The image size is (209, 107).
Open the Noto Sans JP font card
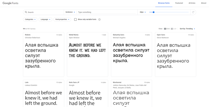[x=87, y=94]
